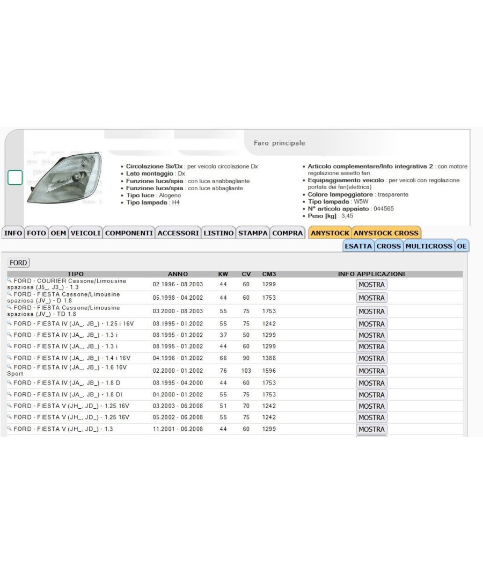
Task: Select magnifier icon for FIESTA IV 1.25 i 16V
Action: click(10, 323)
